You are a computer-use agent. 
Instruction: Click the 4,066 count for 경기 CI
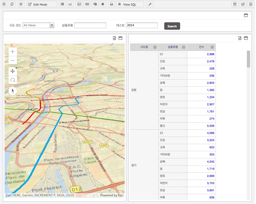tap(211, 133)
